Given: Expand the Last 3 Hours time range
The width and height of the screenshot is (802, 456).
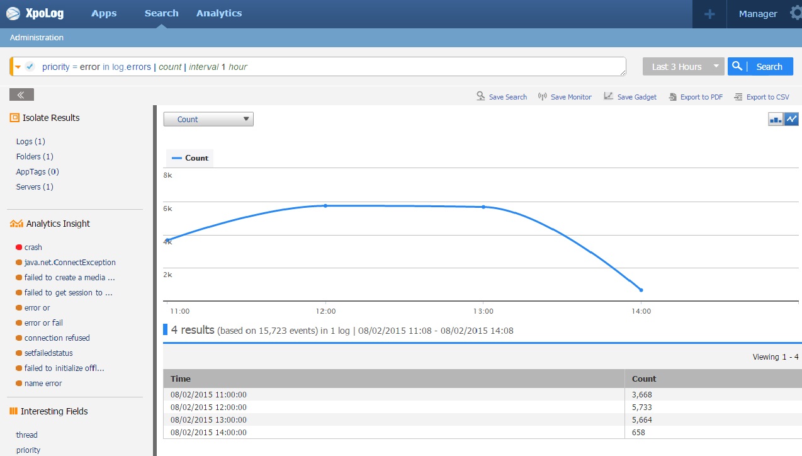Looking at the screenshot, I should pyautogui.click(x=716, y=66).
